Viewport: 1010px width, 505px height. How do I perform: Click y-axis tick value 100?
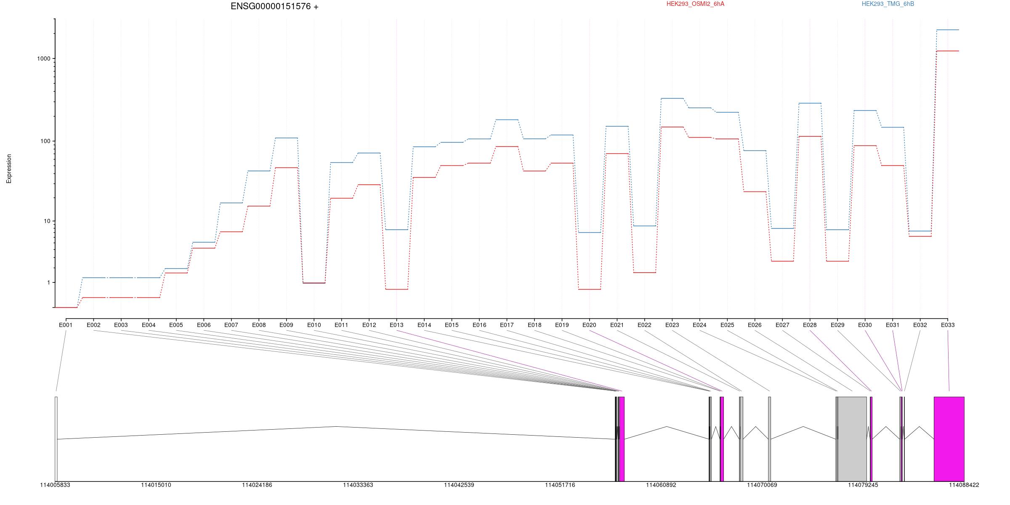click(x=45, y=141)
